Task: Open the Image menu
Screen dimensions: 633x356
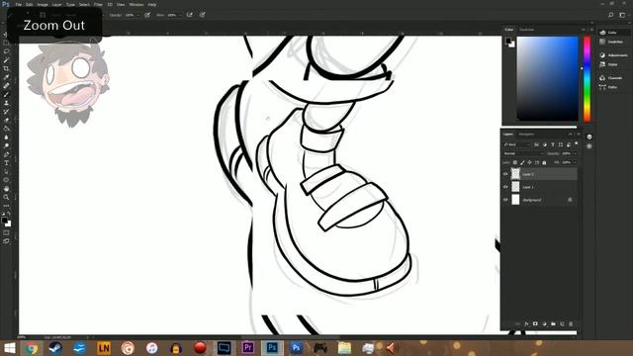Action: [43, 4]
